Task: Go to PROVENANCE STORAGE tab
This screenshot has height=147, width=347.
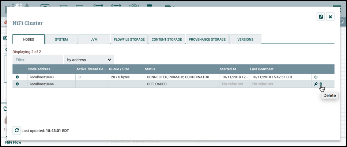Action: click(x=207, y=39)
